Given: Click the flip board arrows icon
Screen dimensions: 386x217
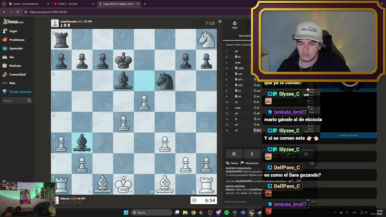Looking at the screenshot, I should [312, 163].
